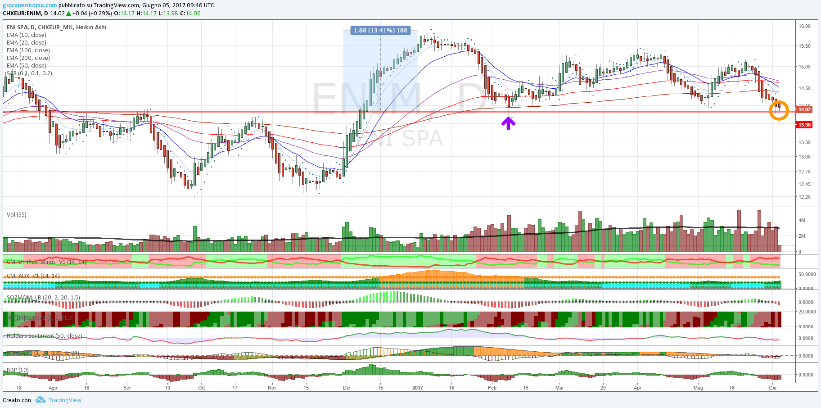Click the ENI SPA Heikin Ashi legend title
This screenshot has height=408, width=821.
click(x=57, y=27)
